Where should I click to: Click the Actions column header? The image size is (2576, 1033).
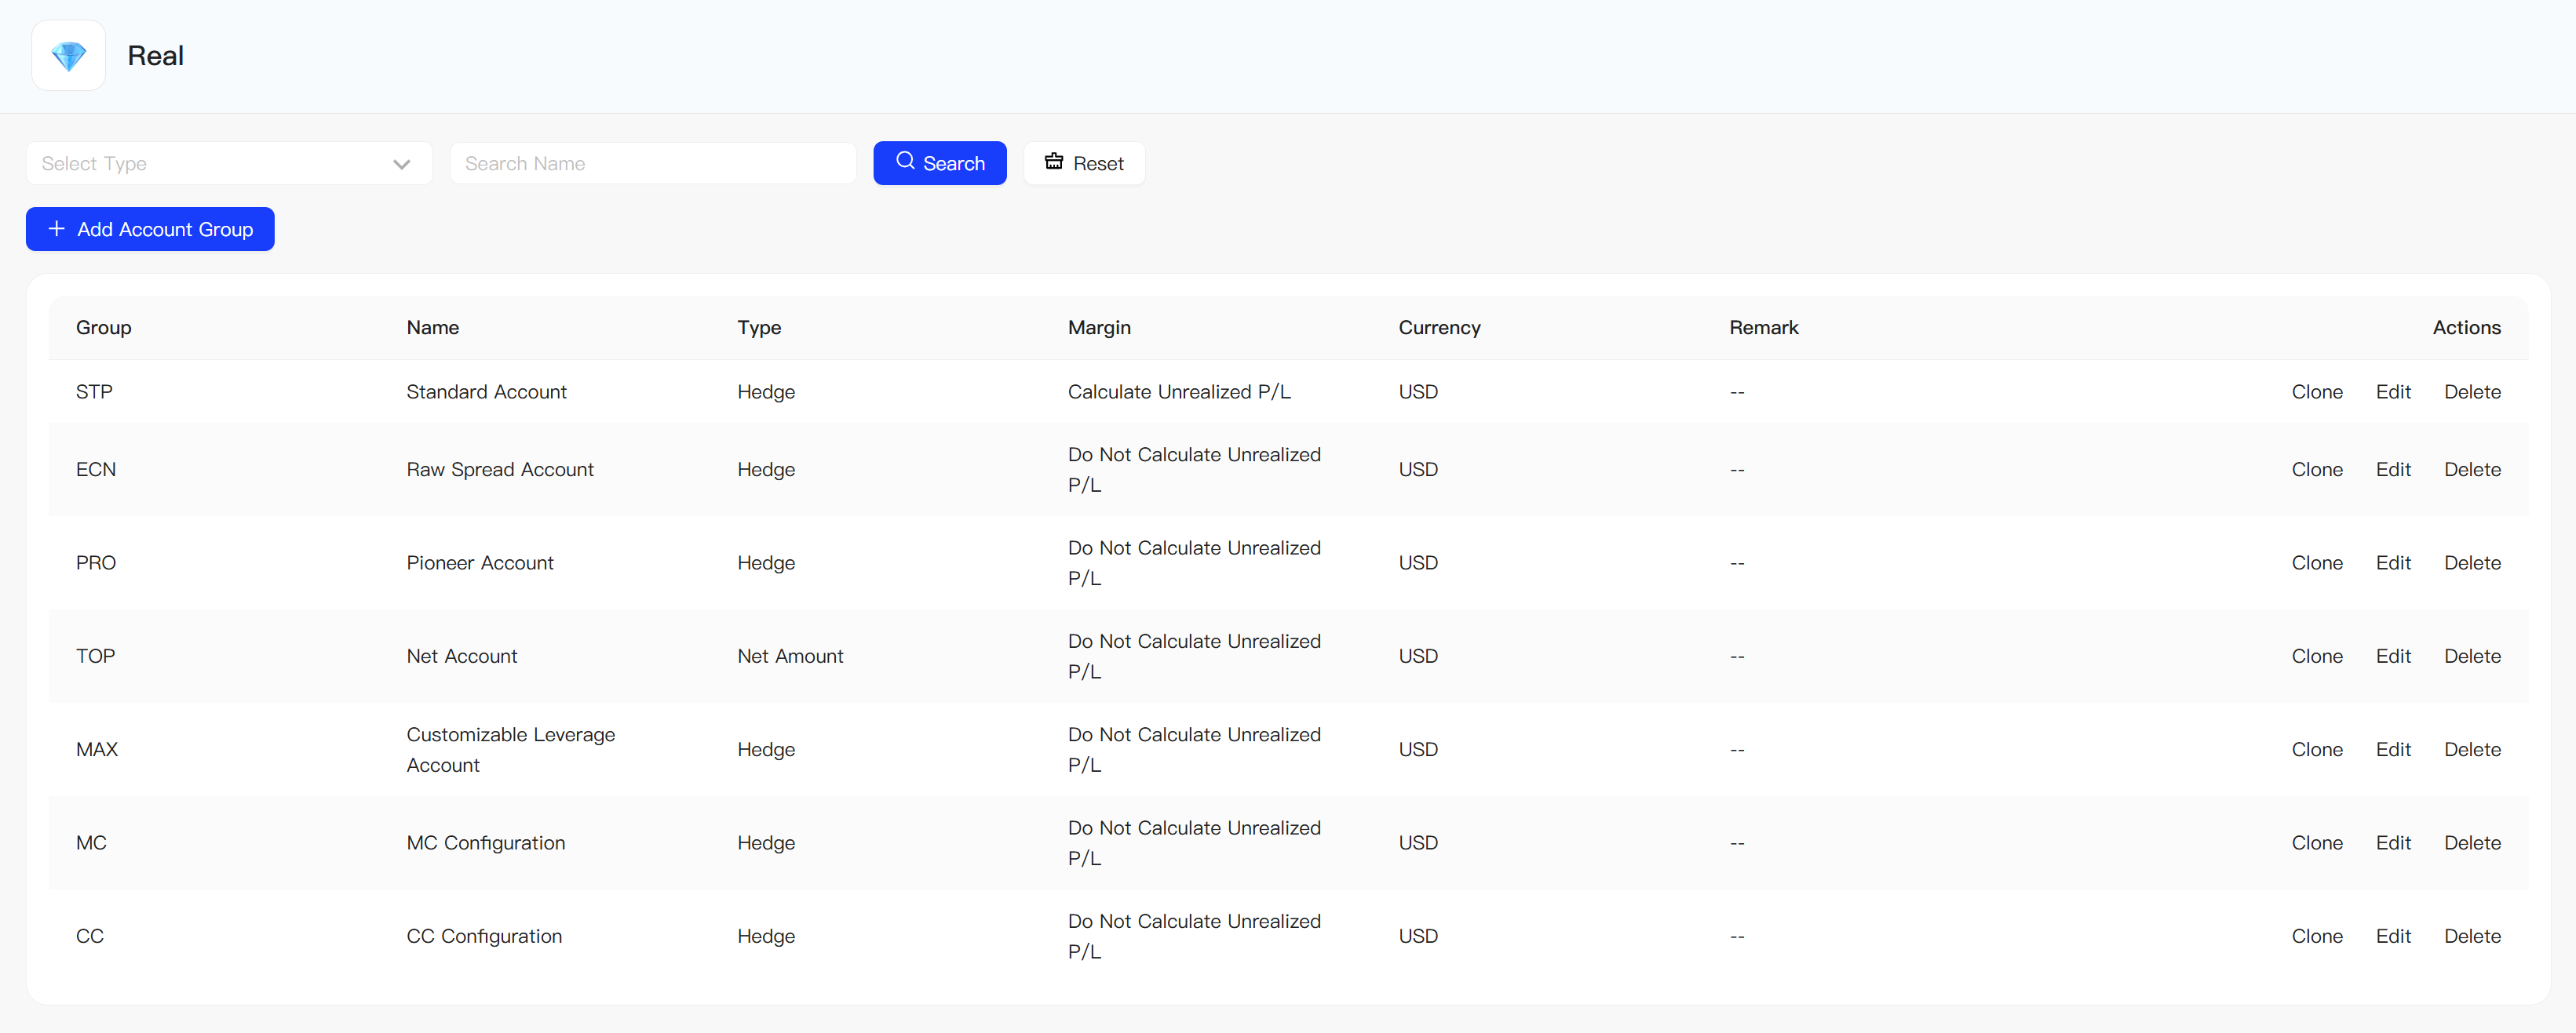coord(2466,328)
